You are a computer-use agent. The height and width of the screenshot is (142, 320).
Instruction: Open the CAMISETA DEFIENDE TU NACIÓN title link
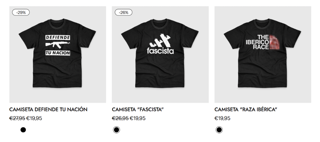[x=48, y=109]
